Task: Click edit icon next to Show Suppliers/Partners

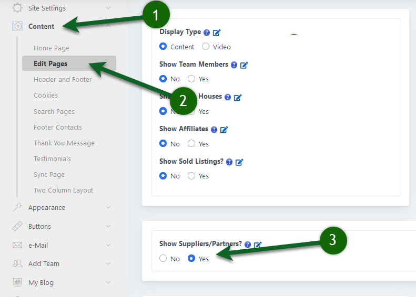Action: coord(258,245)
